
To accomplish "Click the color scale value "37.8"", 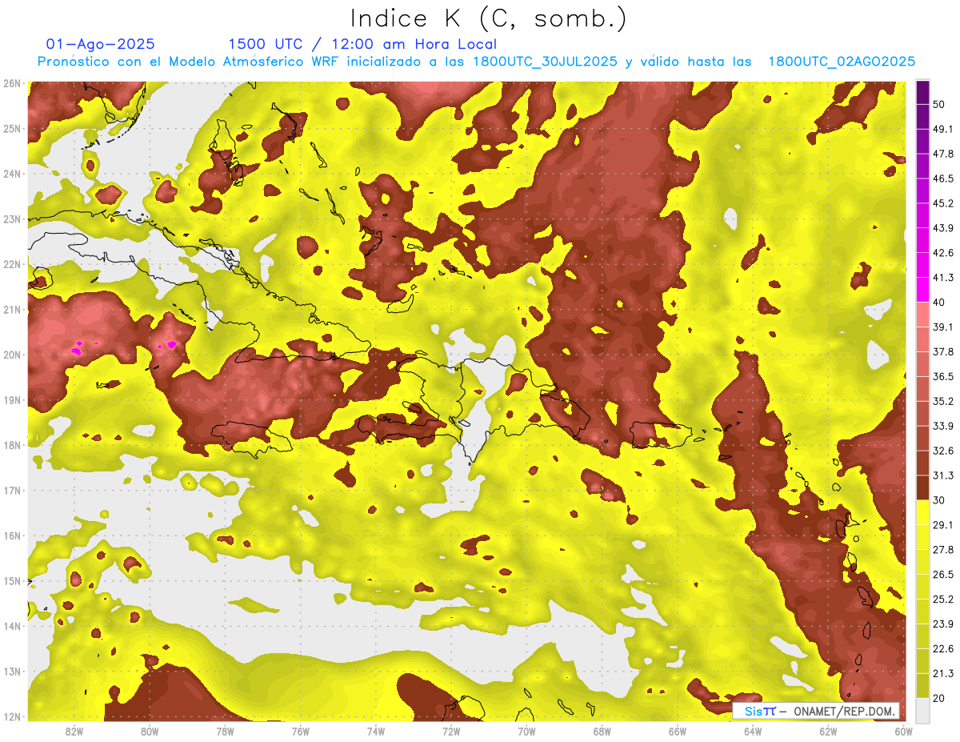I will [942, 351].
